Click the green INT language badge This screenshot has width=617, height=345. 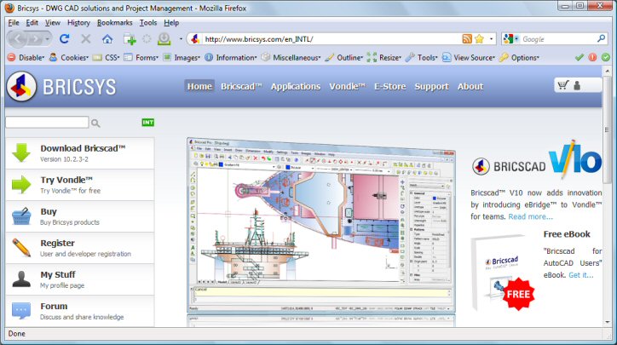pos(148,123)
